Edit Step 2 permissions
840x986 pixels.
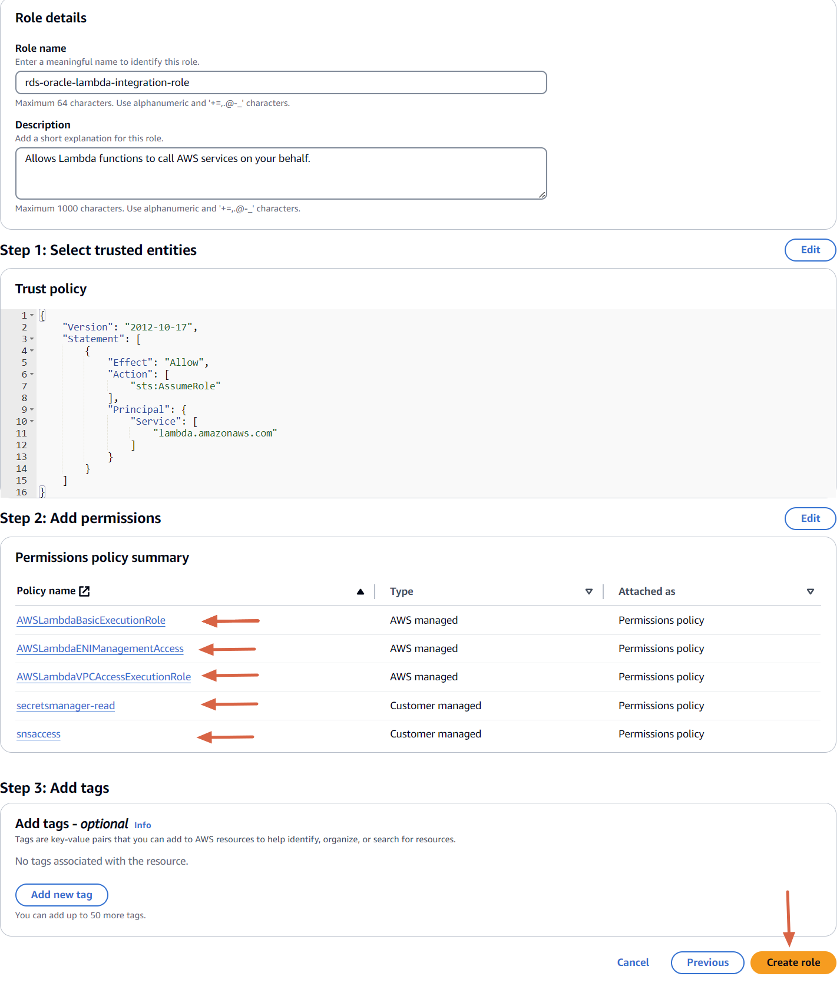click(810, 518)
